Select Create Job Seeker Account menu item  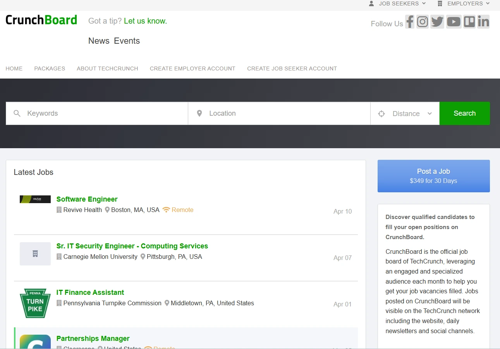292,68
